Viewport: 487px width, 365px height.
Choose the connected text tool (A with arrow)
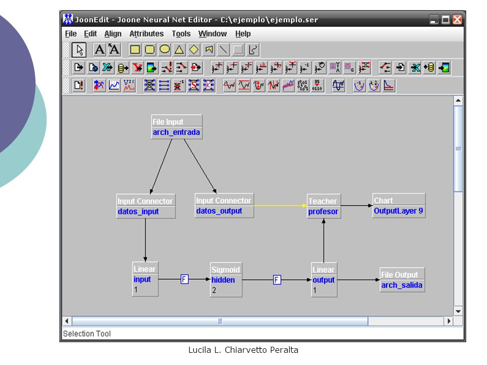(114, 50)
